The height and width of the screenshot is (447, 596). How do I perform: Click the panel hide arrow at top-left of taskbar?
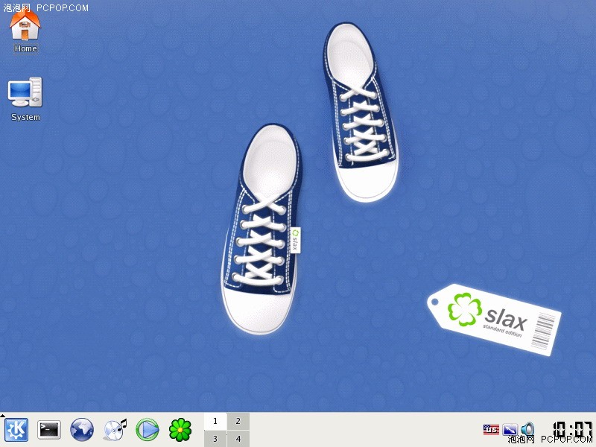(2, 416)
